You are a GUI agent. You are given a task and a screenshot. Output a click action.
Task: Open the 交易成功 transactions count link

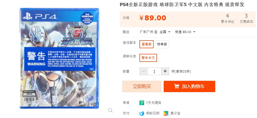246,19
